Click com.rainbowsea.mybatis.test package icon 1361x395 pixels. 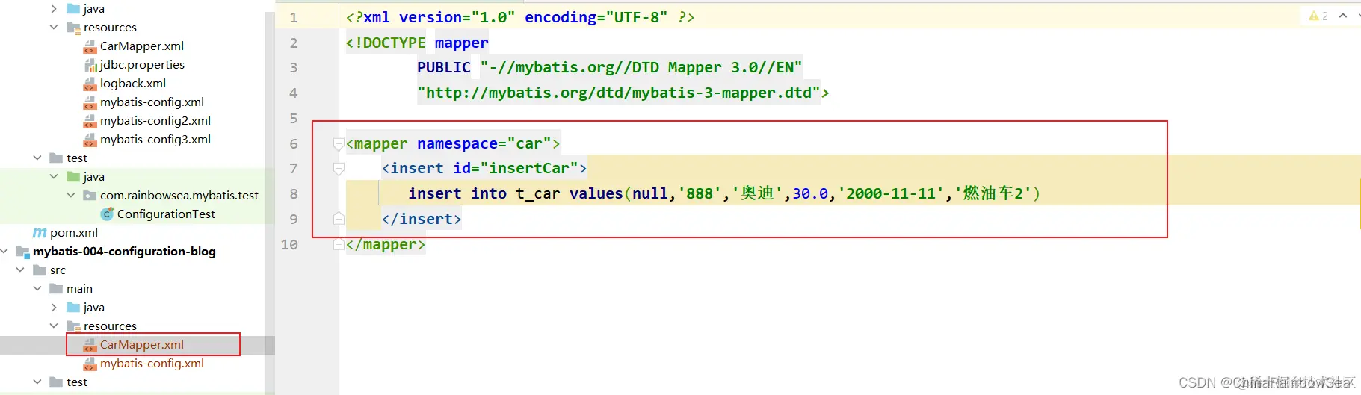[x=90, y=196]
